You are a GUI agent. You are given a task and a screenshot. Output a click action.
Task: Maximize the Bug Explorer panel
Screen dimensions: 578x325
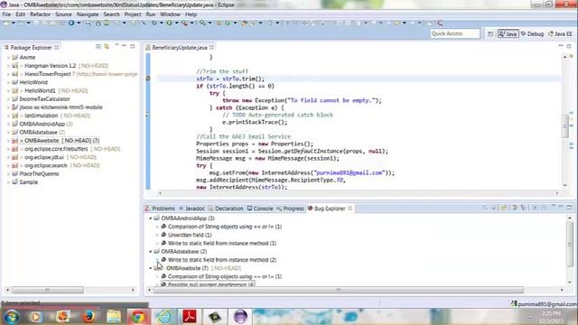coord(569,208)
